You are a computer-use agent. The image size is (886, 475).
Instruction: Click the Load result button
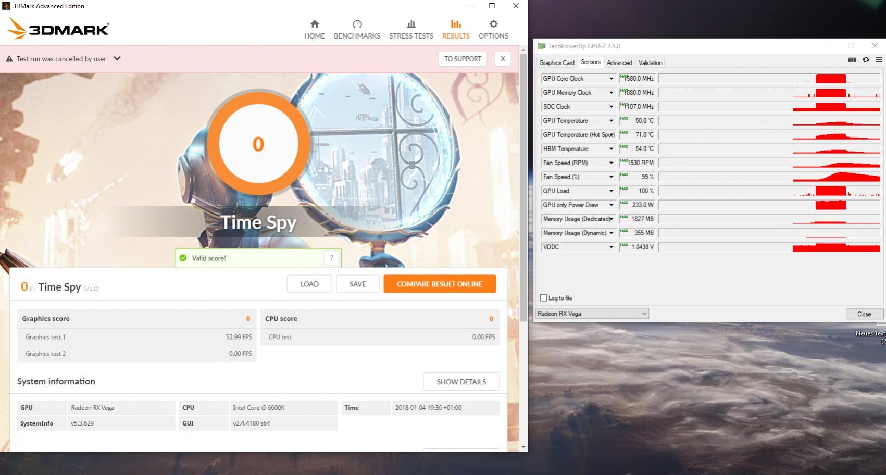pyautogui.click(x=309, y=284)
